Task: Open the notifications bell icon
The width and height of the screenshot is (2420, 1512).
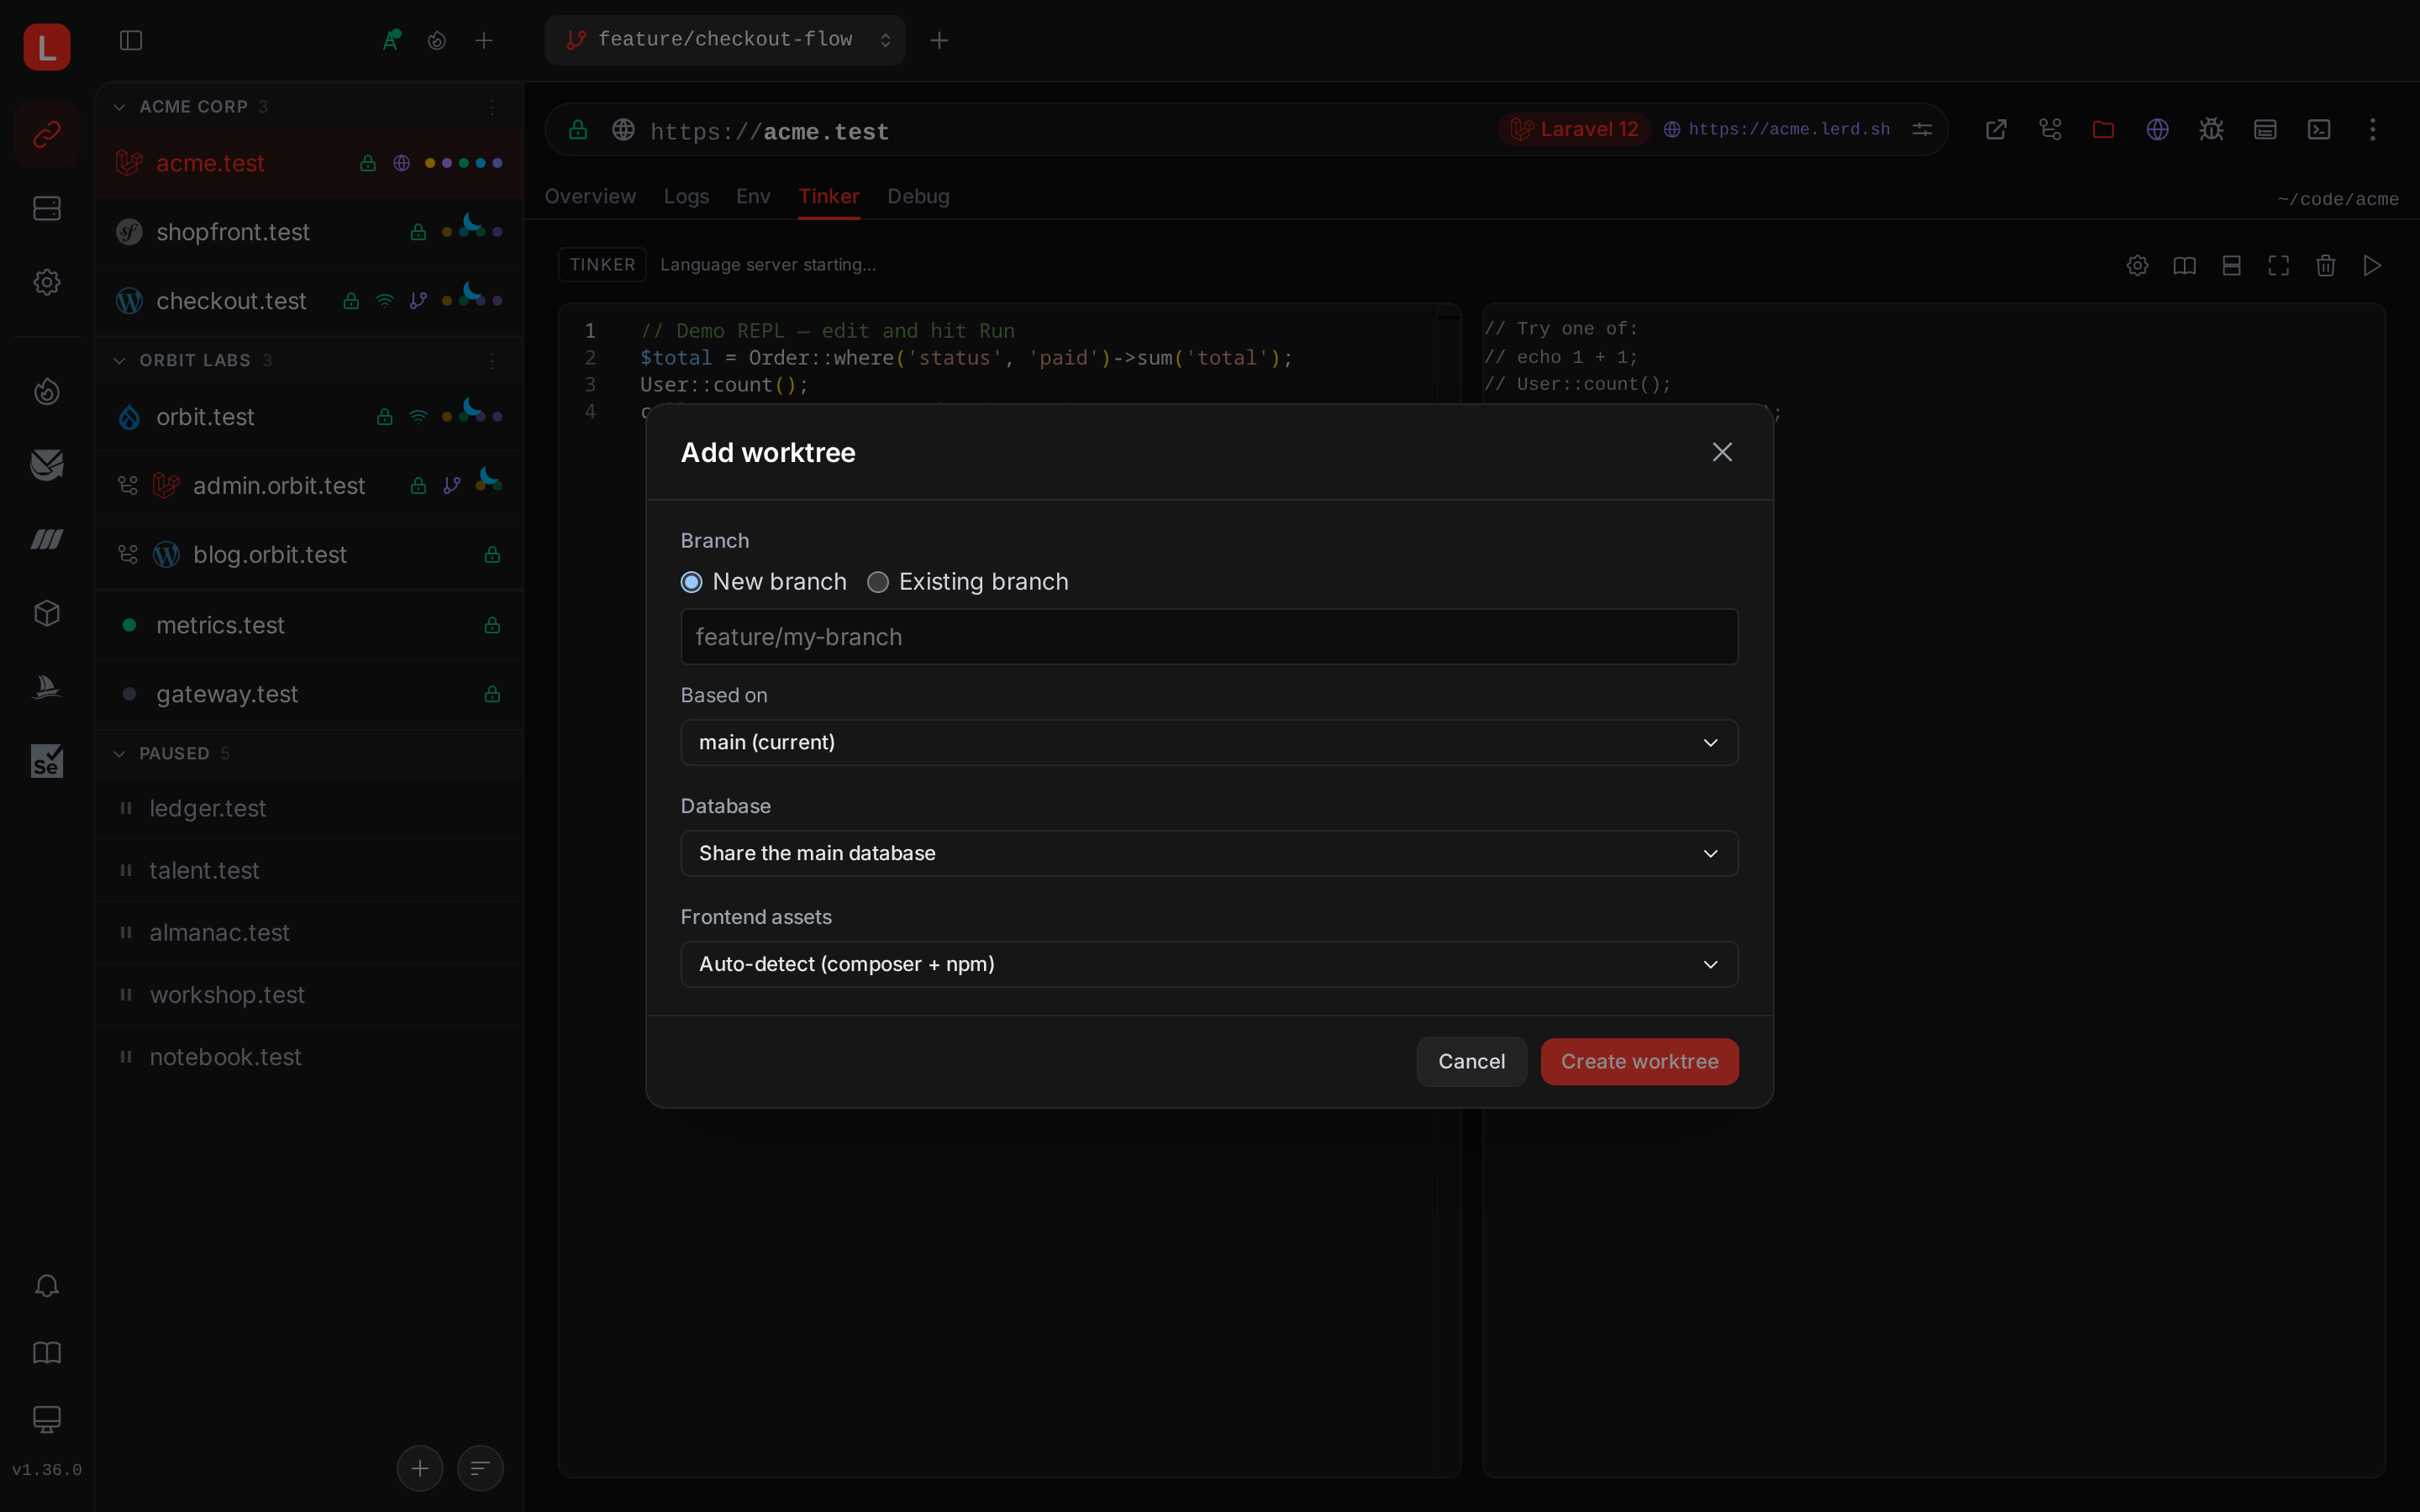Action: (x=47, y=1286)
